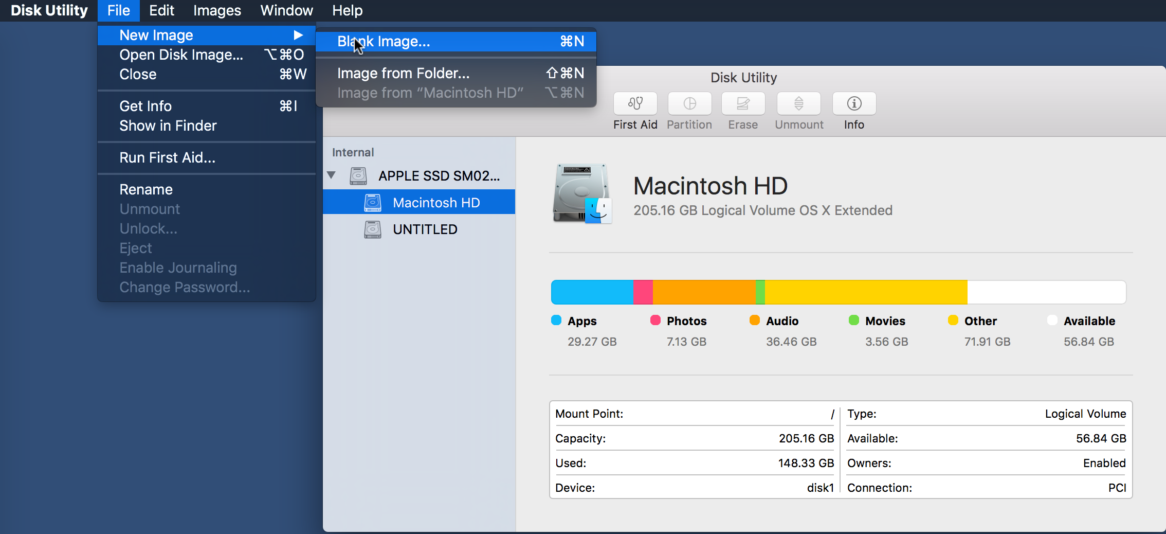Image resolution: width=1166 pixels, height=534 pixels.
Task: Click the Other legend color dot
Action: [x=953, y=320]
